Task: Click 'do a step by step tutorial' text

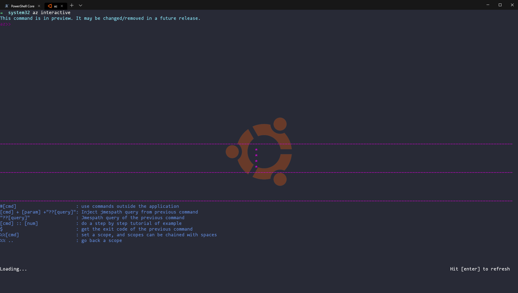Action: point(132,223)
